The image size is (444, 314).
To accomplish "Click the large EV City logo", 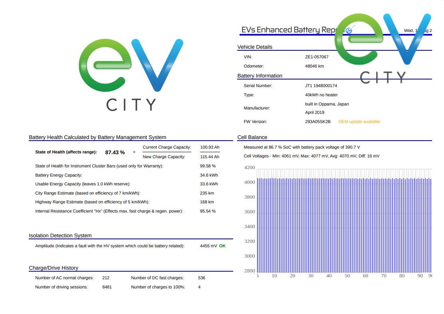I will click(x=131, y=75).
